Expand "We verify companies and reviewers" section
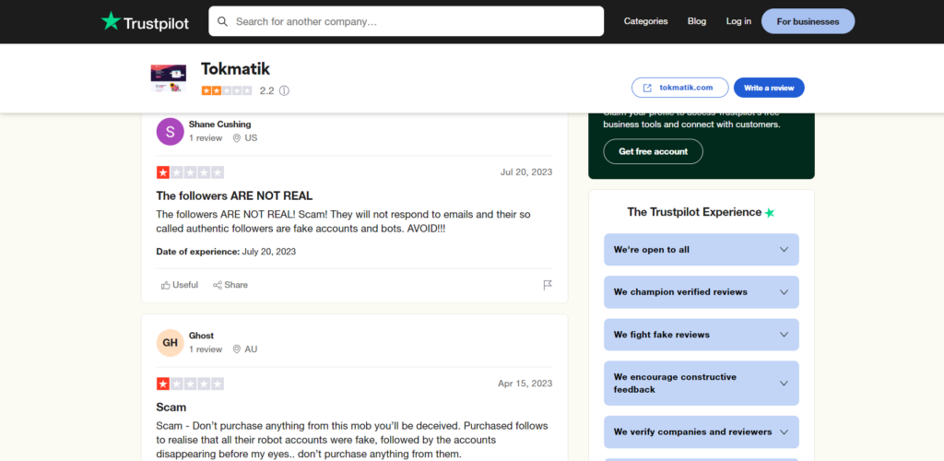The image size is (944, 461). (x=702, y=432)
